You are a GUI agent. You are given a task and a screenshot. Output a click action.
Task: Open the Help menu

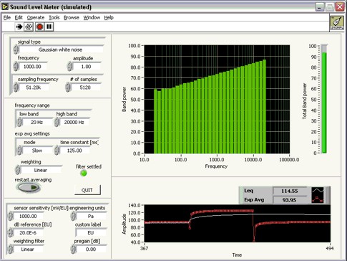(109, 17)
